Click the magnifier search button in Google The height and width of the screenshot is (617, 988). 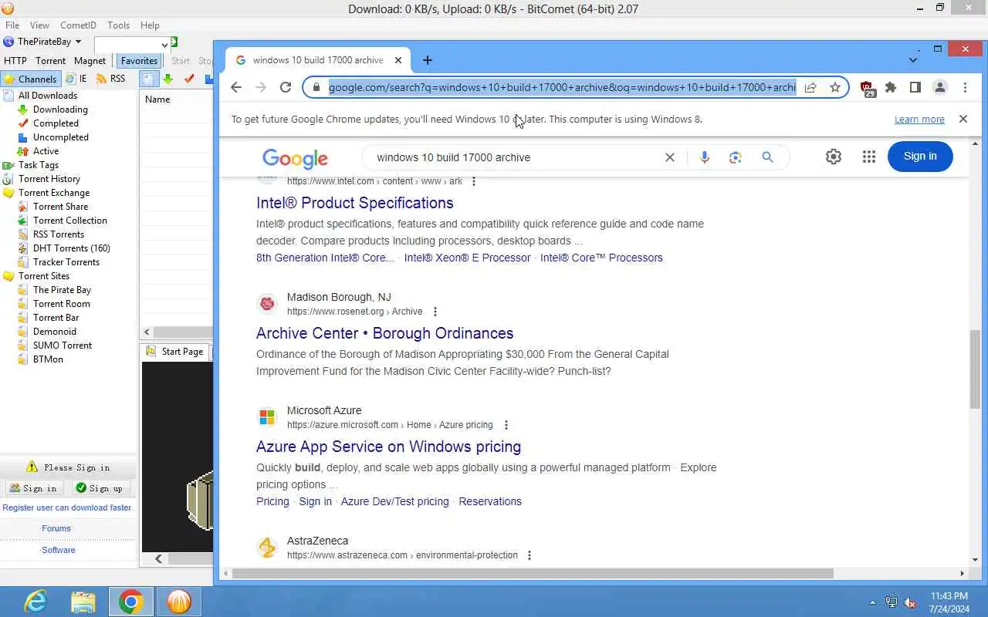point(767,157)
